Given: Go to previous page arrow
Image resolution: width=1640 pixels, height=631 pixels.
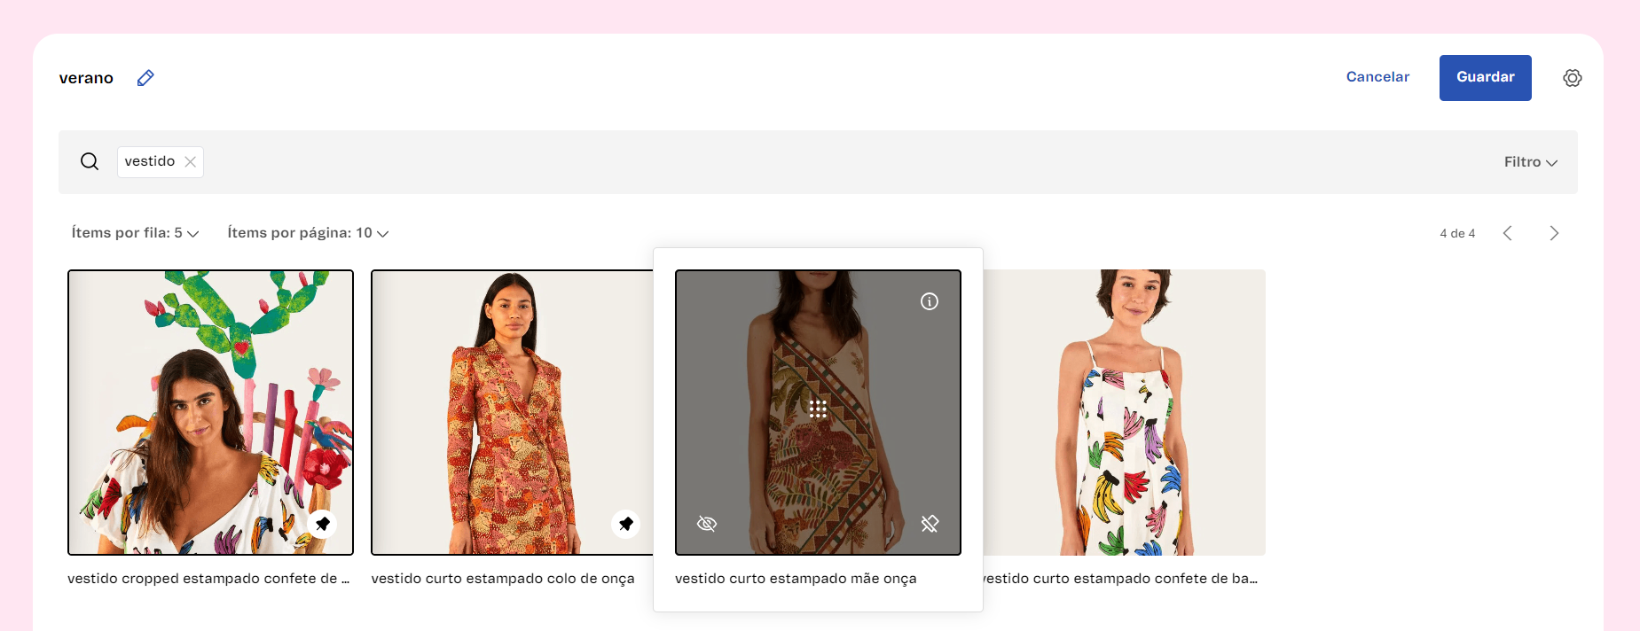Looking at the screenshot, I should pos(1507,233).
